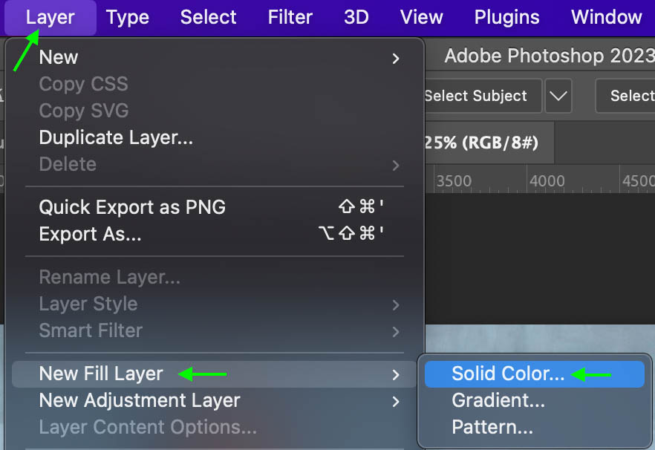Open the Filter menu
Screen dimensions: 655x450
pos(290,17)
